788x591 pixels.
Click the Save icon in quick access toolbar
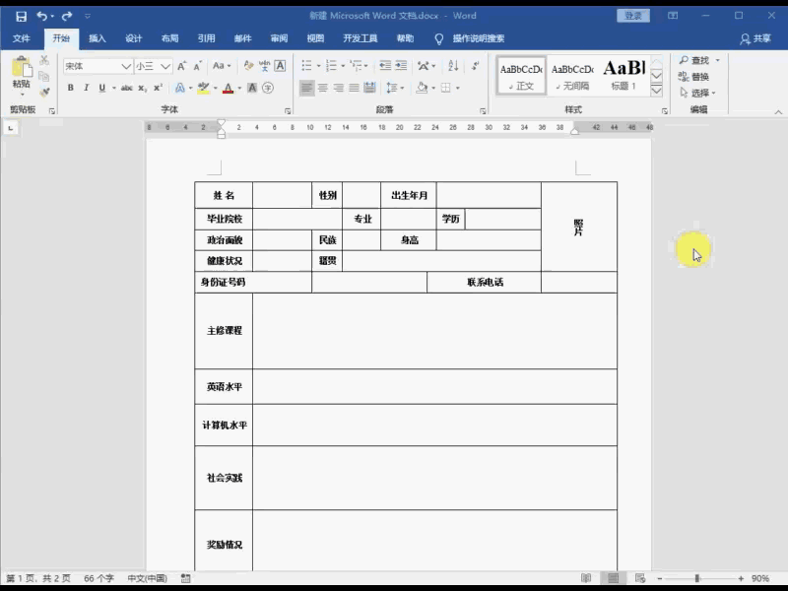(x=21, y=16)
